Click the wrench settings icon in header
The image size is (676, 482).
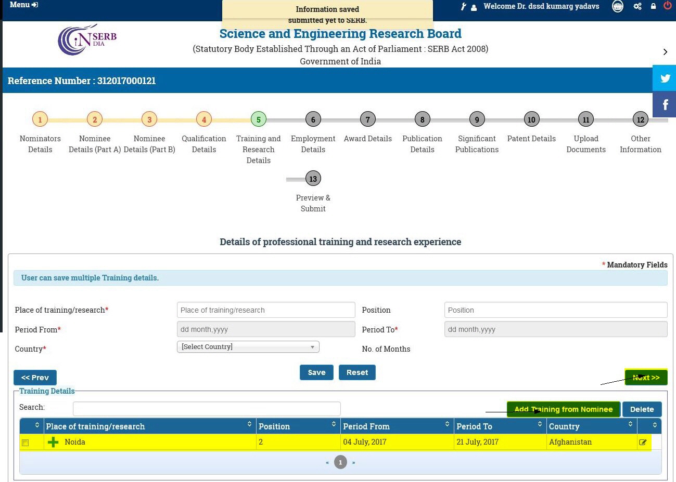(x=463, y=7)
